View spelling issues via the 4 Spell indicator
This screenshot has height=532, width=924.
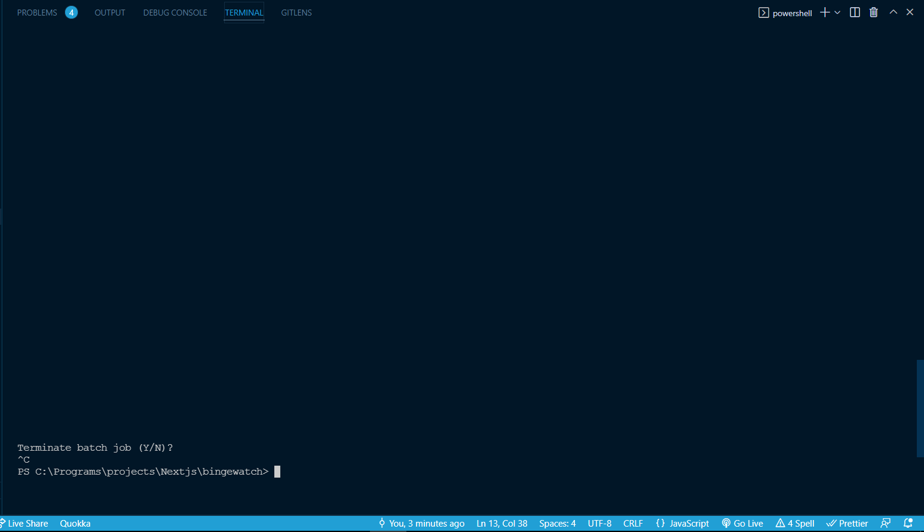coord(795,523)
